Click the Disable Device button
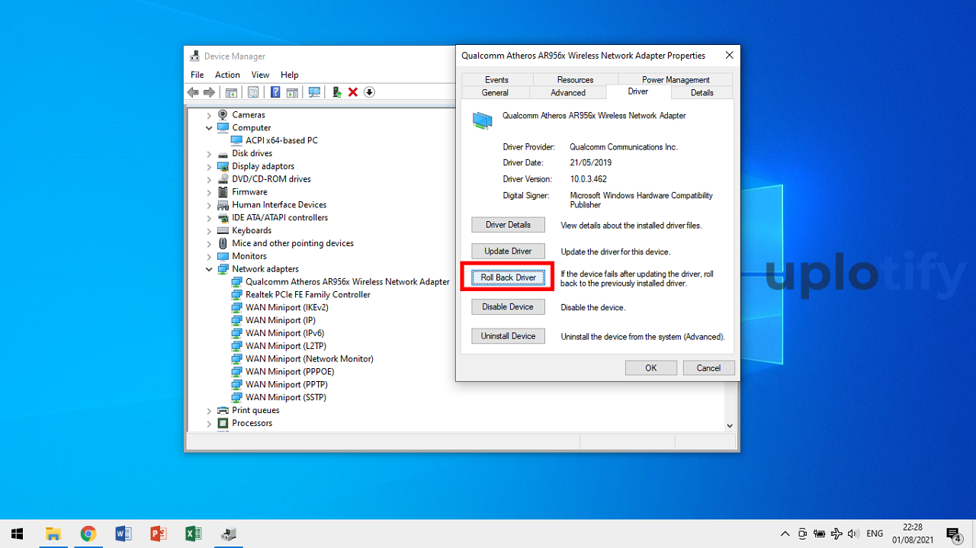Image resolution: width=976 pixels, height=548 pixels. click(509, 306)
